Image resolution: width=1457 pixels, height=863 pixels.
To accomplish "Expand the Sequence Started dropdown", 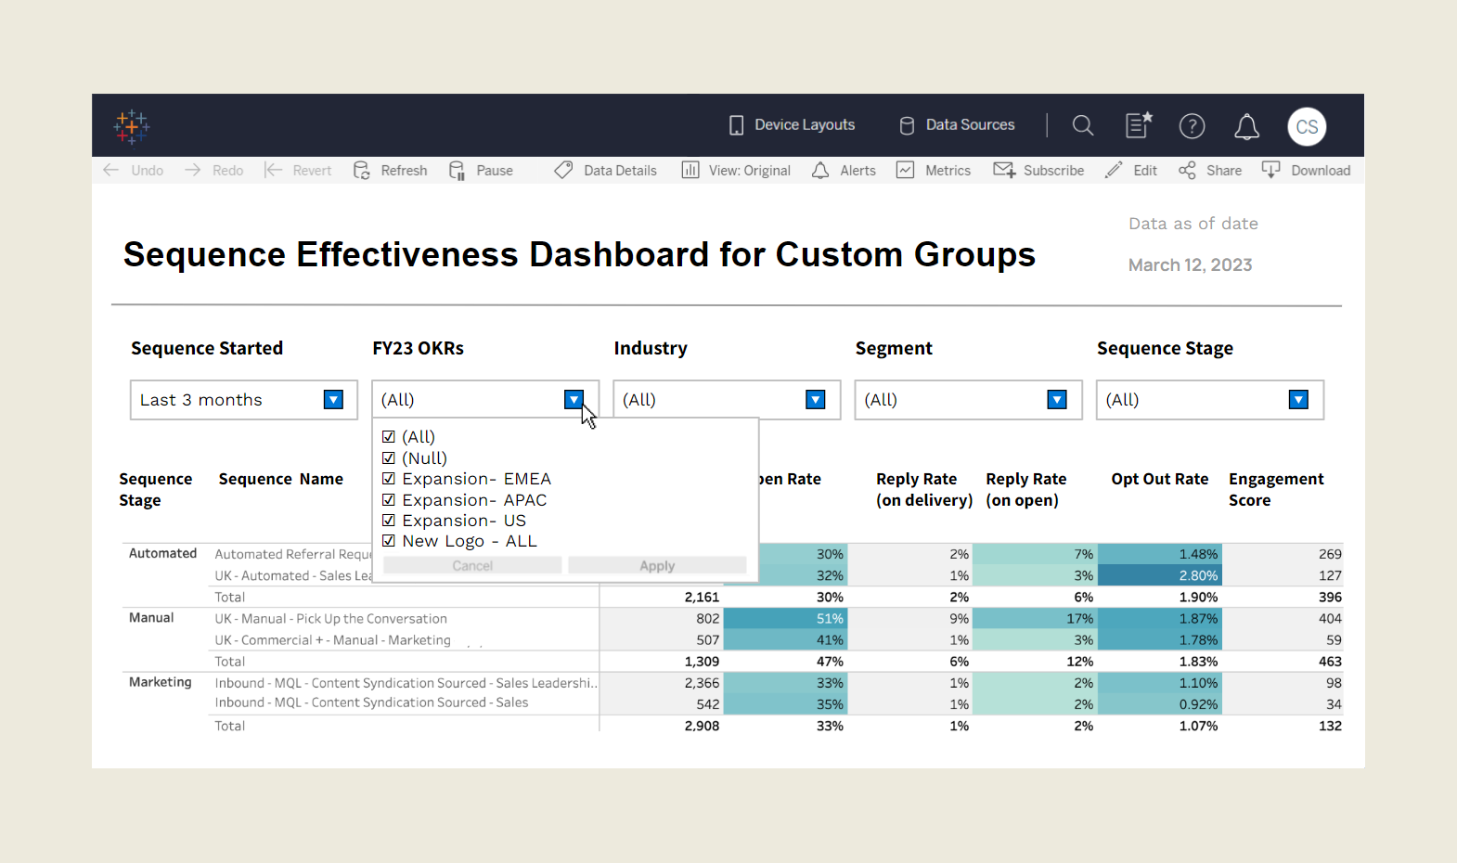I will (333, 400).
